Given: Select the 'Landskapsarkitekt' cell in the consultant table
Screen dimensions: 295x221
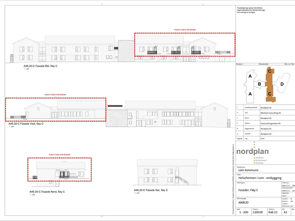Looking at the screenshot, I should click(251, 108).
